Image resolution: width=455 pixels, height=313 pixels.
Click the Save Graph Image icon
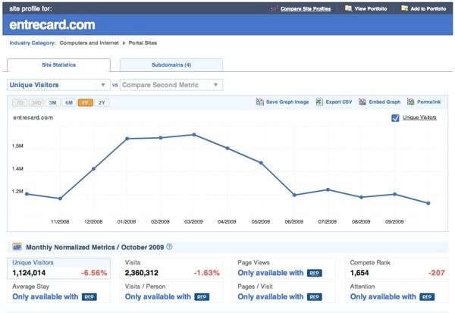(259, 102)
